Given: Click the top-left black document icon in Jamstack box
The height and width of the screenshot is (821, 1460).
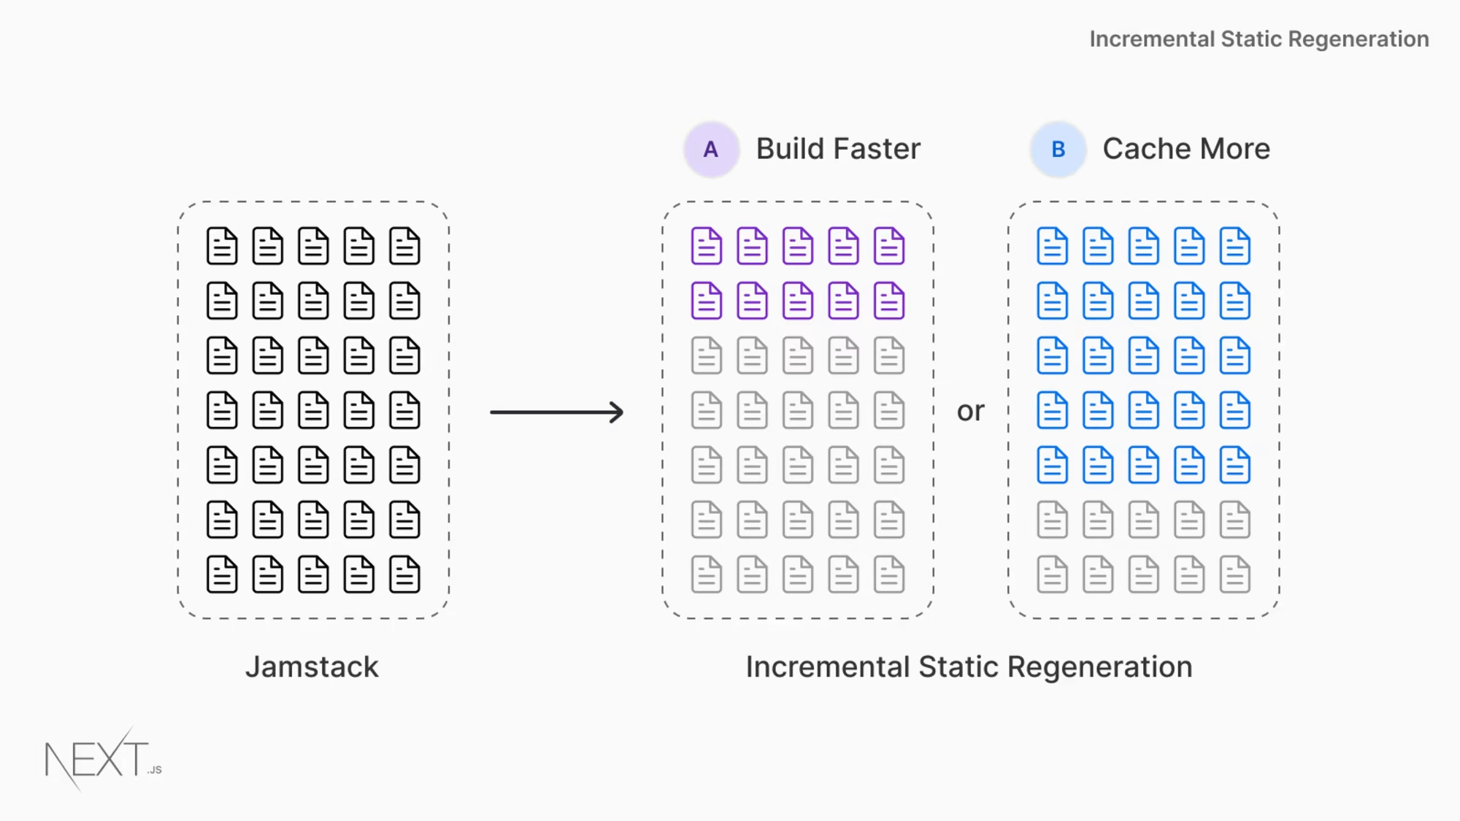Looking at the screenshot, I should point(222,246).
